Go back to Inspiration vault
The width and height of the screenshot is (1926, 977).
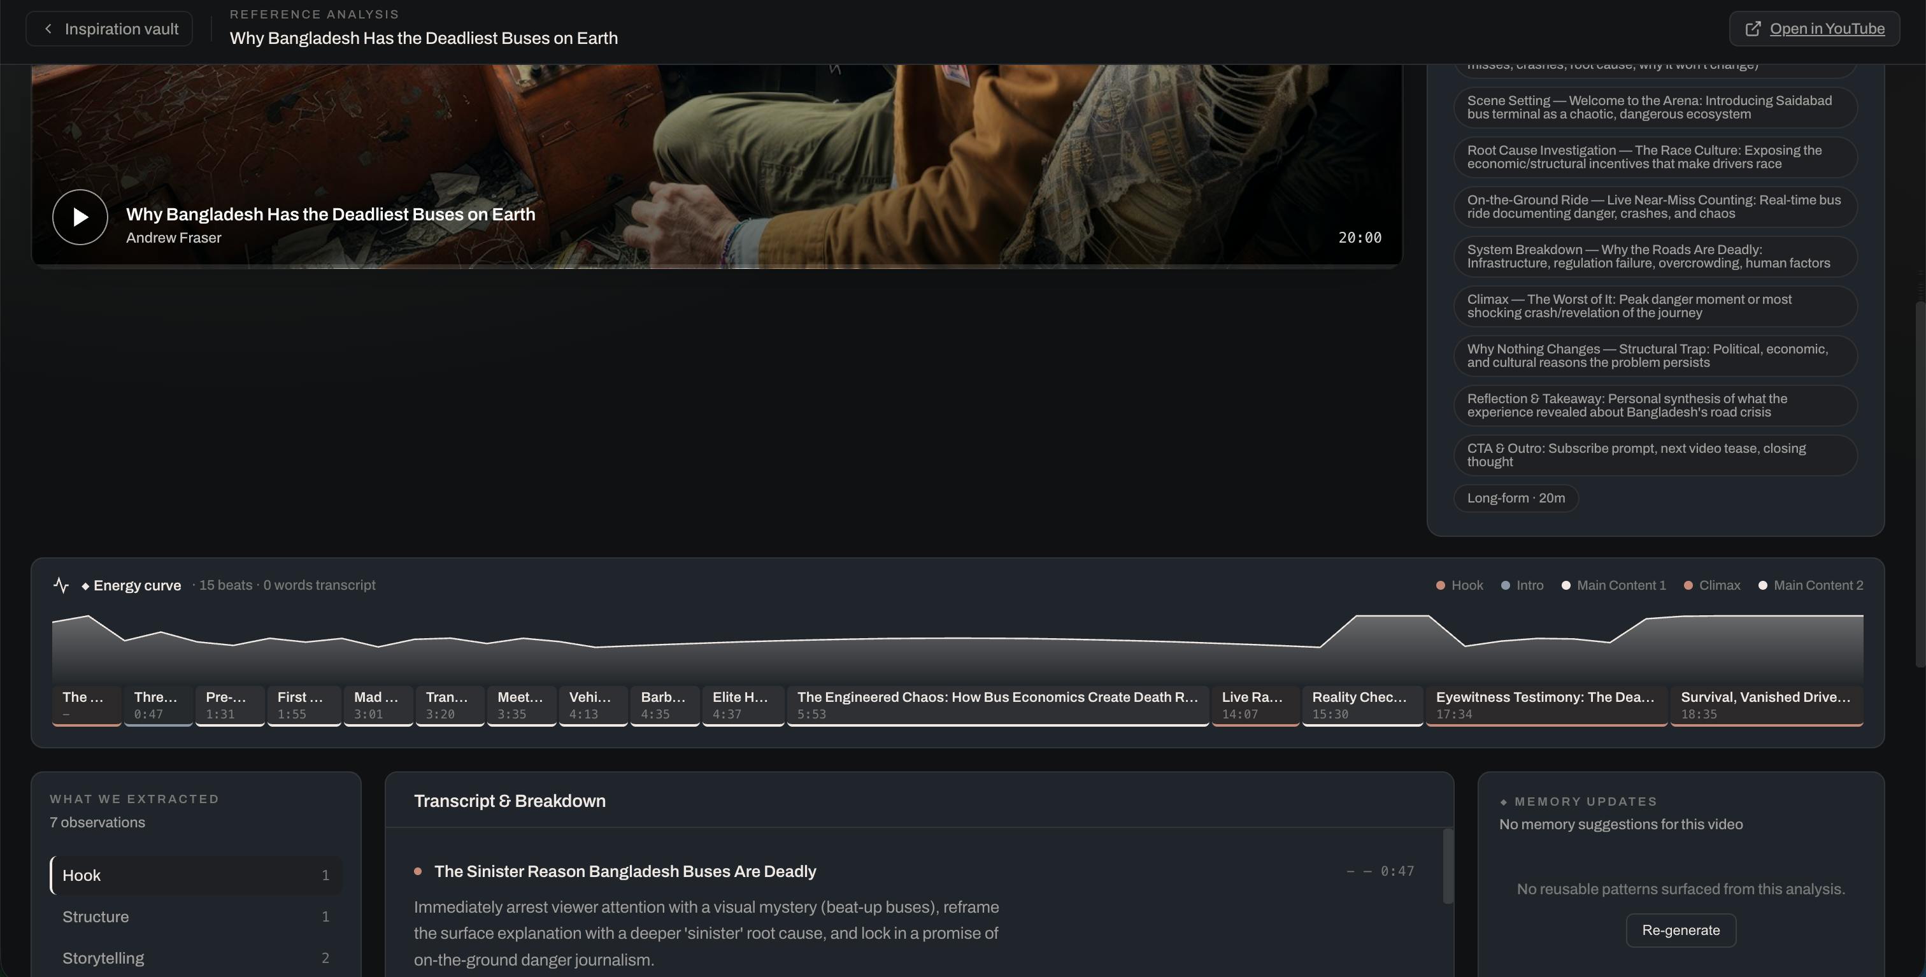[109, 29]
